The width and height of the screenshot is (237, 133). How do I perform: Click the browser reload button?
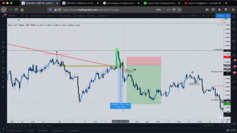[x=16, y=10]
